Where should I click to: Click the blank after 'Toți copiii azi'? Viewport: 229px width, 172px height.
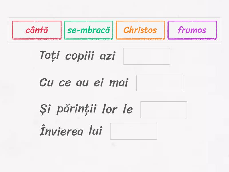147,56
